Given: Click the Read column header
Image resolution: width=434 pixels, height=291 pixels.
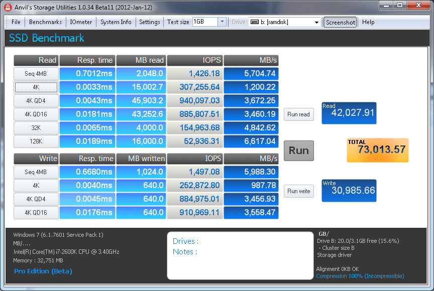Looking at the screenshot, I should [x=36, y=60].
